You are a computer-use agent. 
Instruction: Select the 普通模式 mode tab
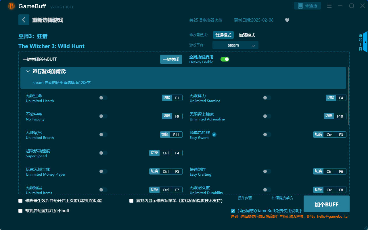[223, 35]
